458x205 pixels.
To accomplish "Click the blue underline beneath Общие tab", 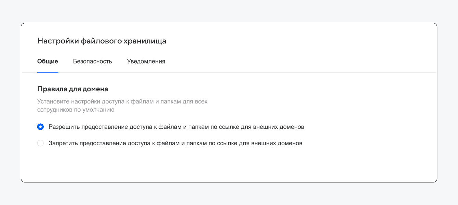I will pos(48,72).
